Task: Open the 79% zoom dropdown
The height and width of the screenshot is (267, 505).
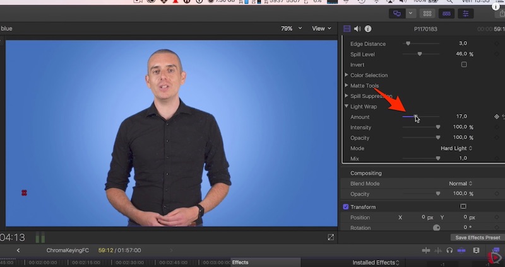Action: pos(291,28)
